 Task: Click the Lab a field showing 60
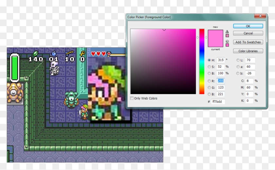tap(250, 67)
